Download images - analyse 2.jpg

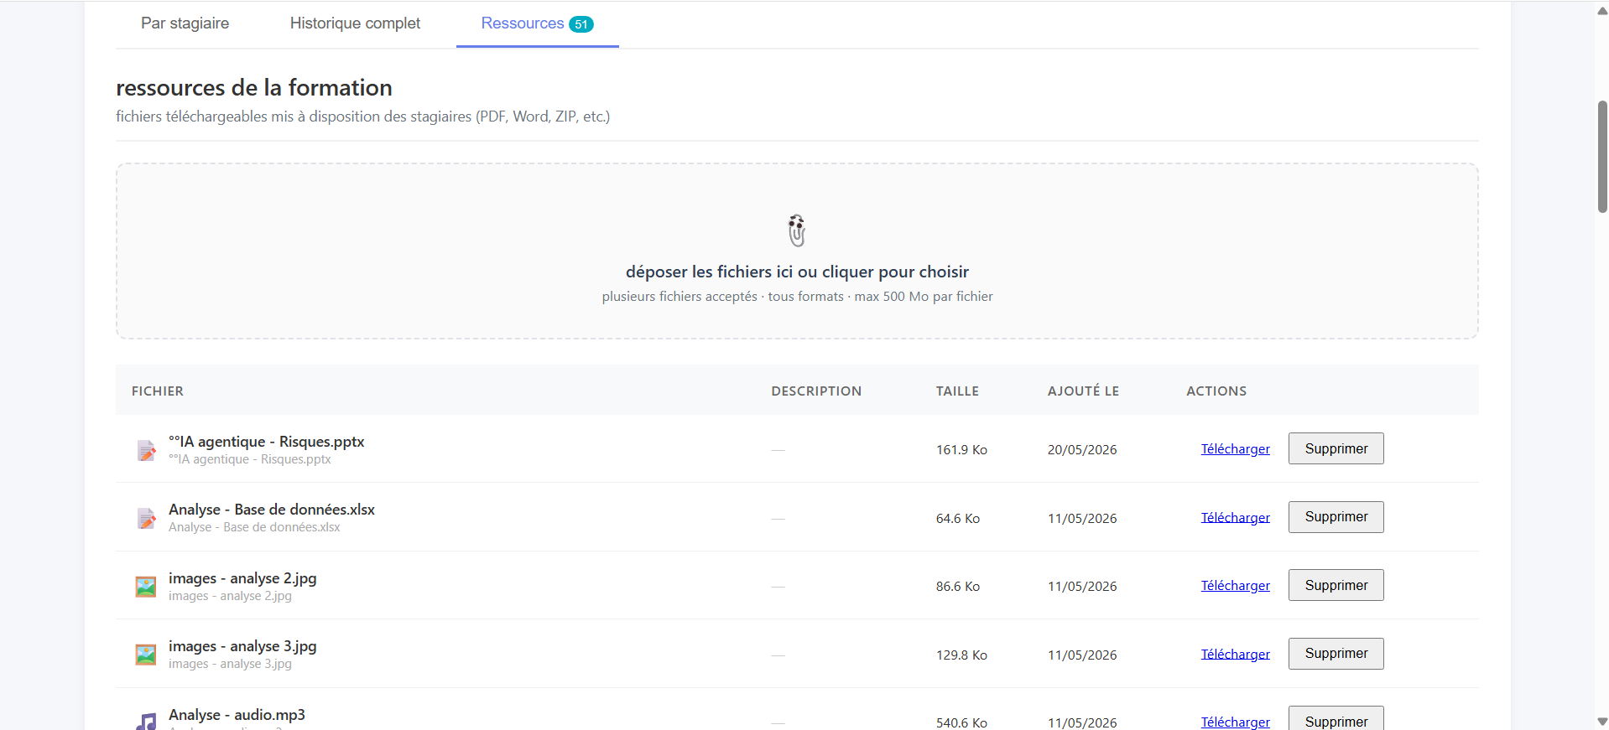[1235, 586]
